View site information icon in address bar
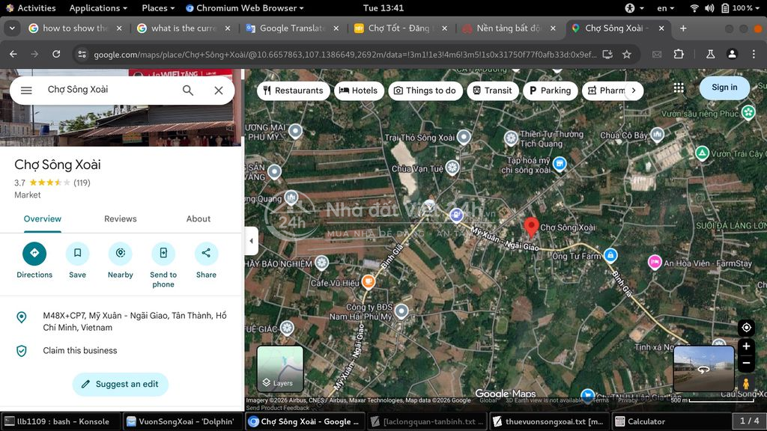 pos(82,54)
